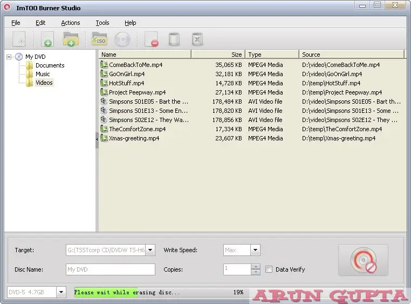Viewport: 411px width, 304px height.
Task: Click the Documents folder icon
Action: click(x=29, y=65)
